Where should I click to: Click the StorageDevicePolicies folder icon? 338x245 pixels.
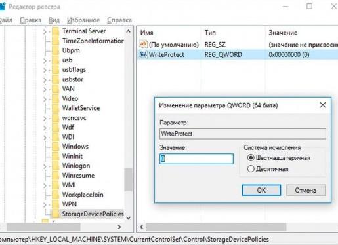point(56,214)
